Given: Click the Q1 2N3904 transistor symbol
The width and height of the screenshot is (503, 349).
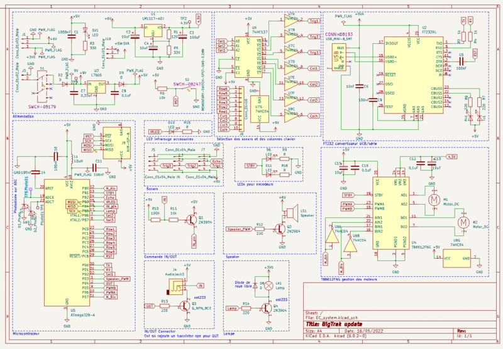Looking at the screenshot, I should coord(191,220).
